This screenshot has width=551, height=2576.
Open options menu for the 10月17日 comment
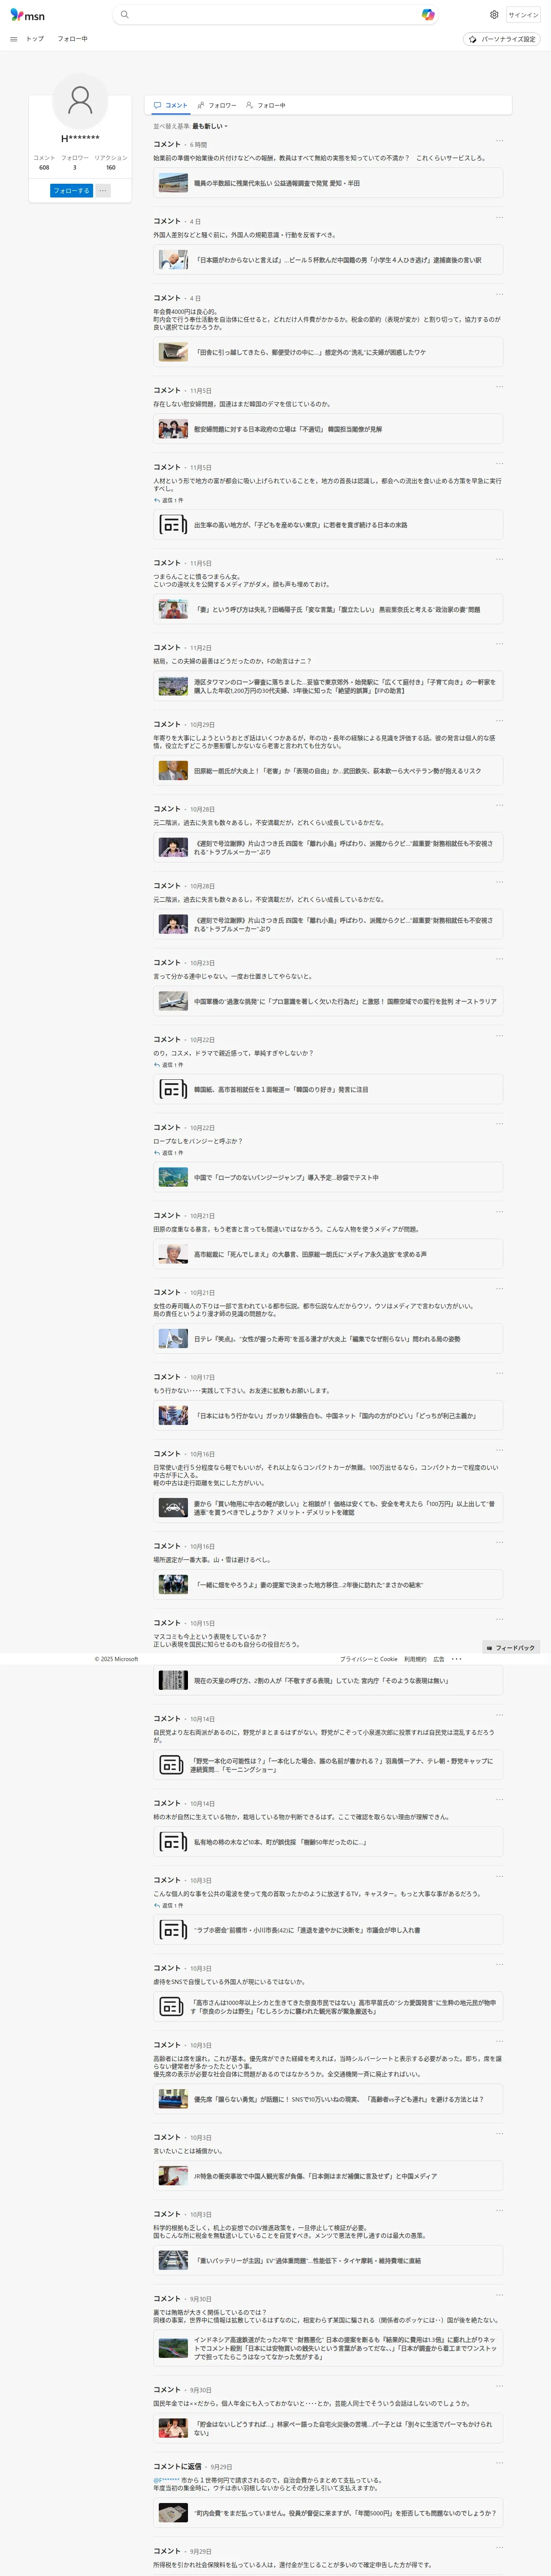click(x=499, y=1373)
